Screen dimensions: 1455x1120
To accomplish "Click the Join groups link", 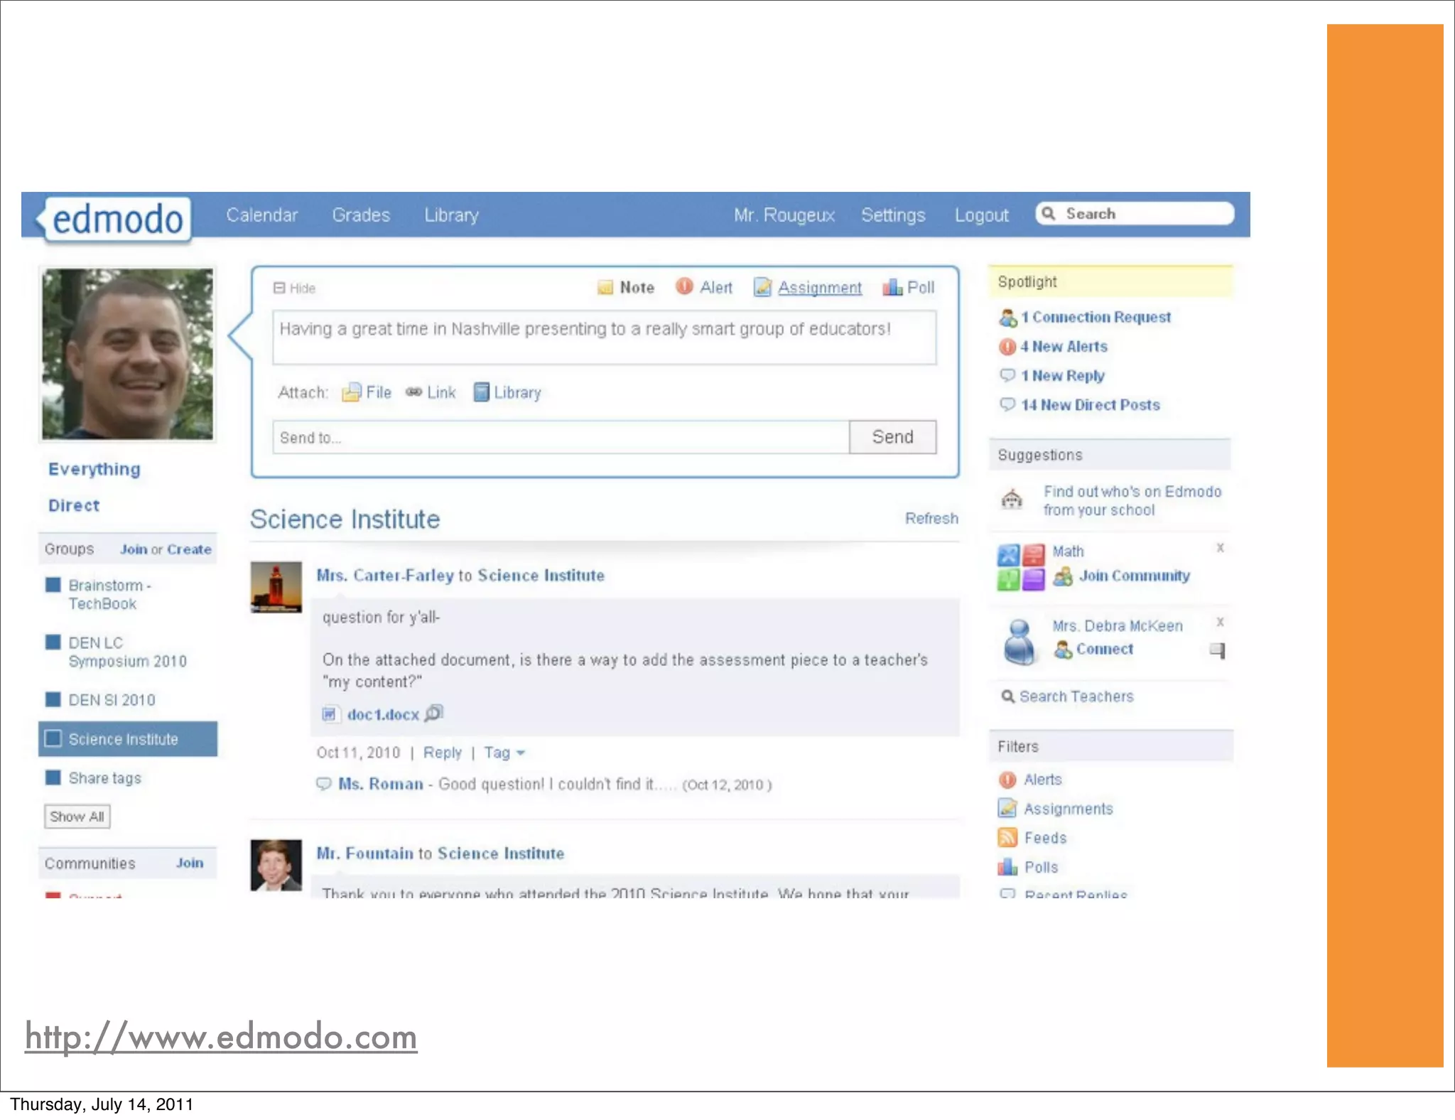I will point(134,549).
